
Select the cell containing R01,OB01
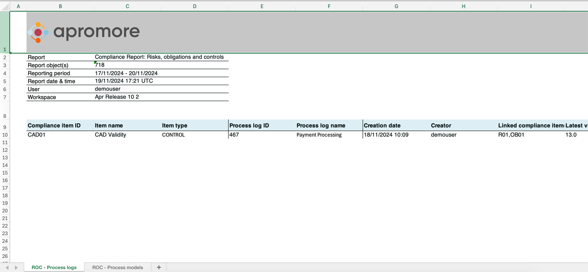point(511,135)
